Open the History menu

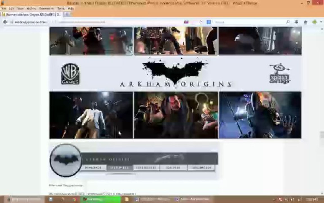[x=31, y=9]
